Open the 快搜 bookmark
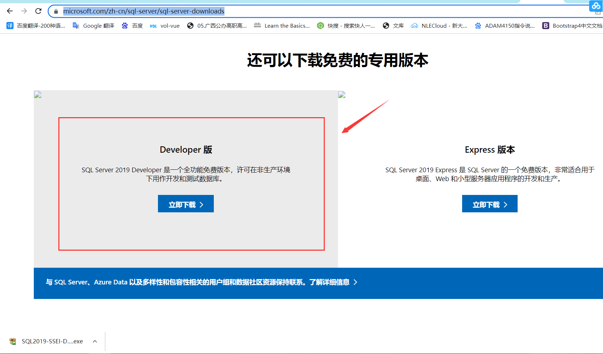Viewport: 603px width, 354px height. click(x=346, y=26)
